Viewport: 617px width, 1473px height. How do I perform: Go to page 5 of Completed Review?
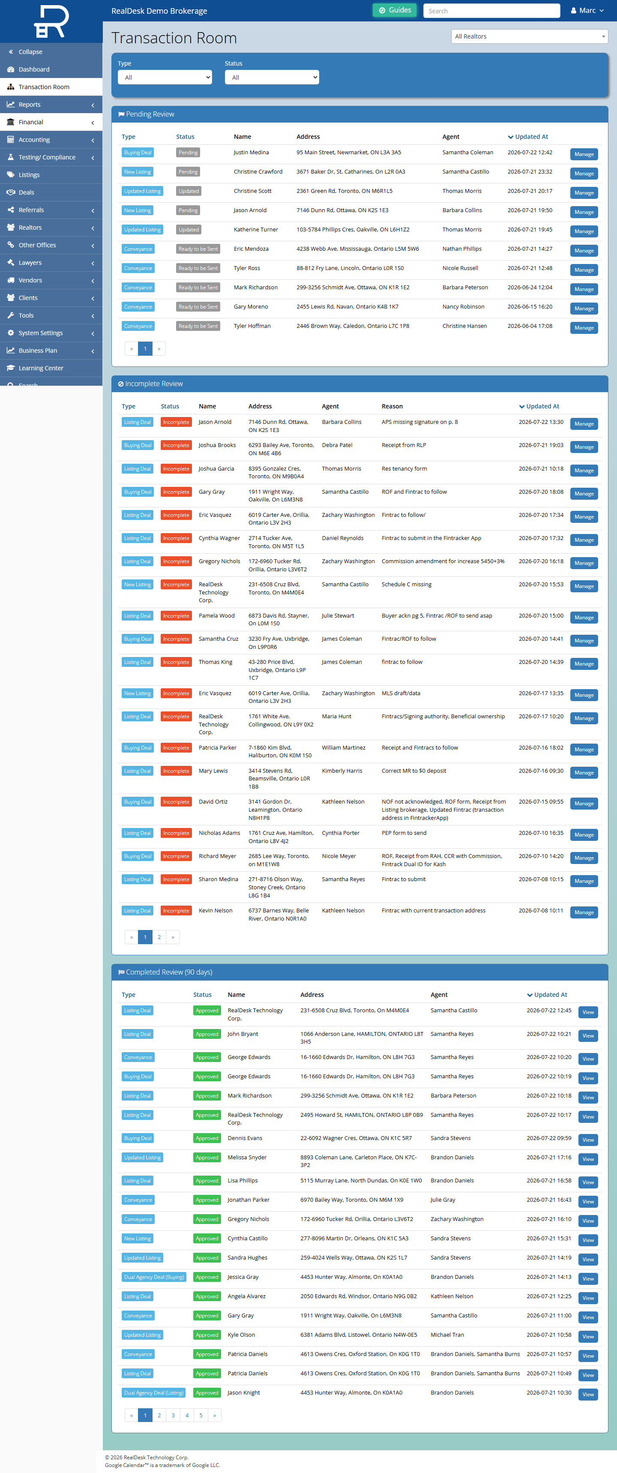click(x=201, y=1416)
